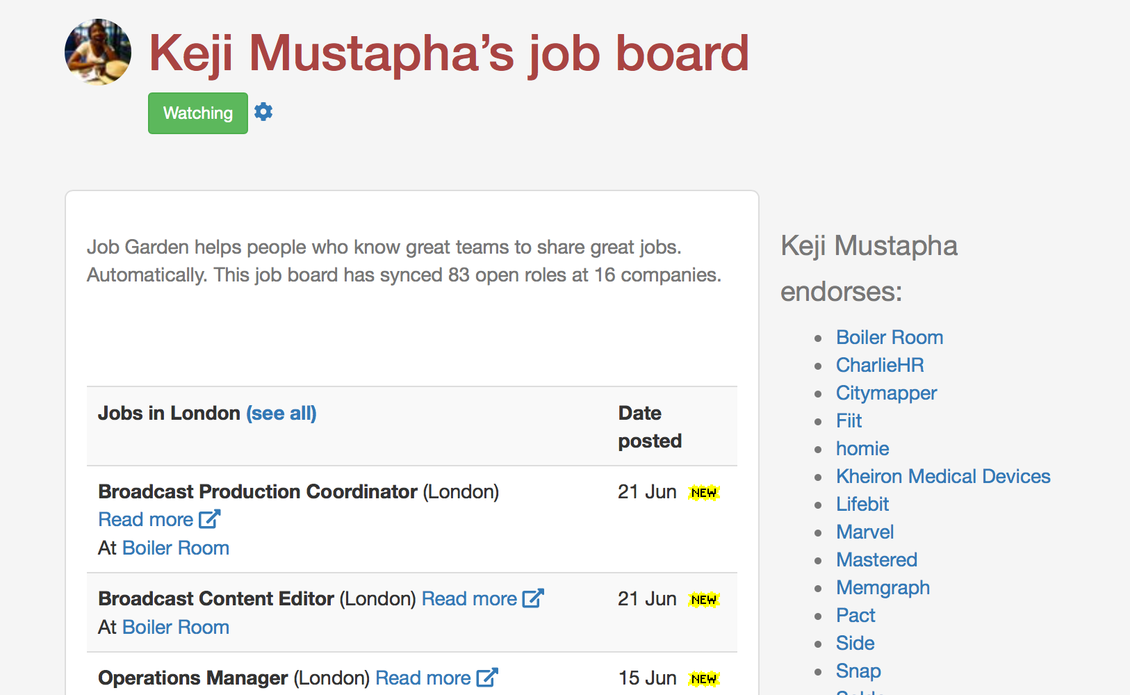
Task: Click the "Keji Mustapha's job board" title
Action: tap(449, 54)
